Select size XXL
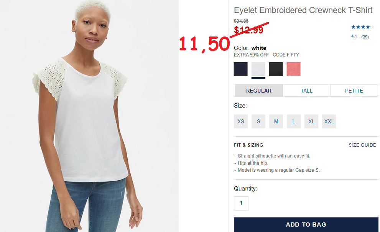The width and height of the screenshot is (380, 232). 329,121
